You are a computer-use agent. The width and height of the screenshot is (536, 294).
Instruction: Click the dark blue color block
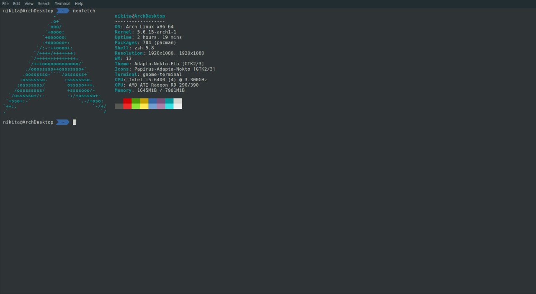pyautogui.click(x=152, y=101)
